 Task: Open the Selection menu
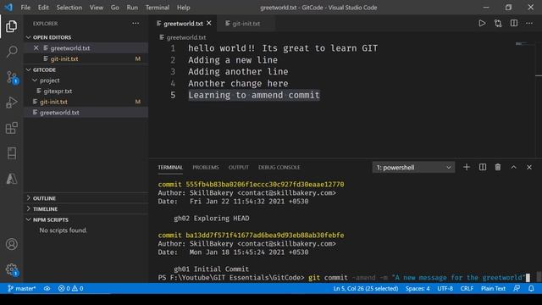point(69,8)
